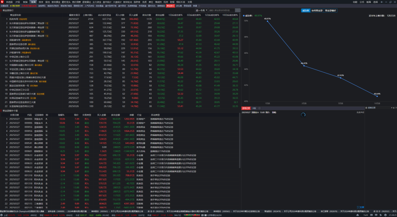Open the 自选股 menu
The height and width of the screenshot is (217, 397).
click(x=10, y=2)
